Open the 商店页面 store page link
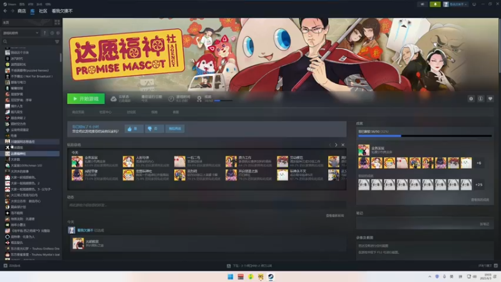Image resolution: width=501 pixels, height=282 pixels. (x=78, y=112)
